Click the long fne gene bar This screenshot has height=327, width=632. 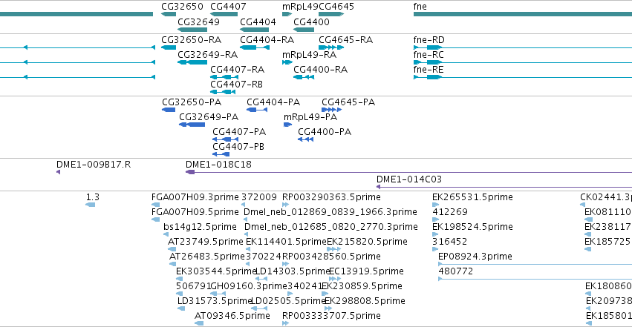pyautogui.click(x=523, y=14)
